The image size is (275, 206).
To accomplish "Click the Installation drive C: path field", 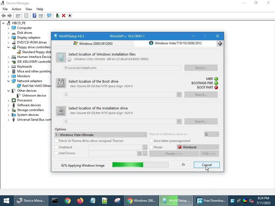I will [120, 122].
